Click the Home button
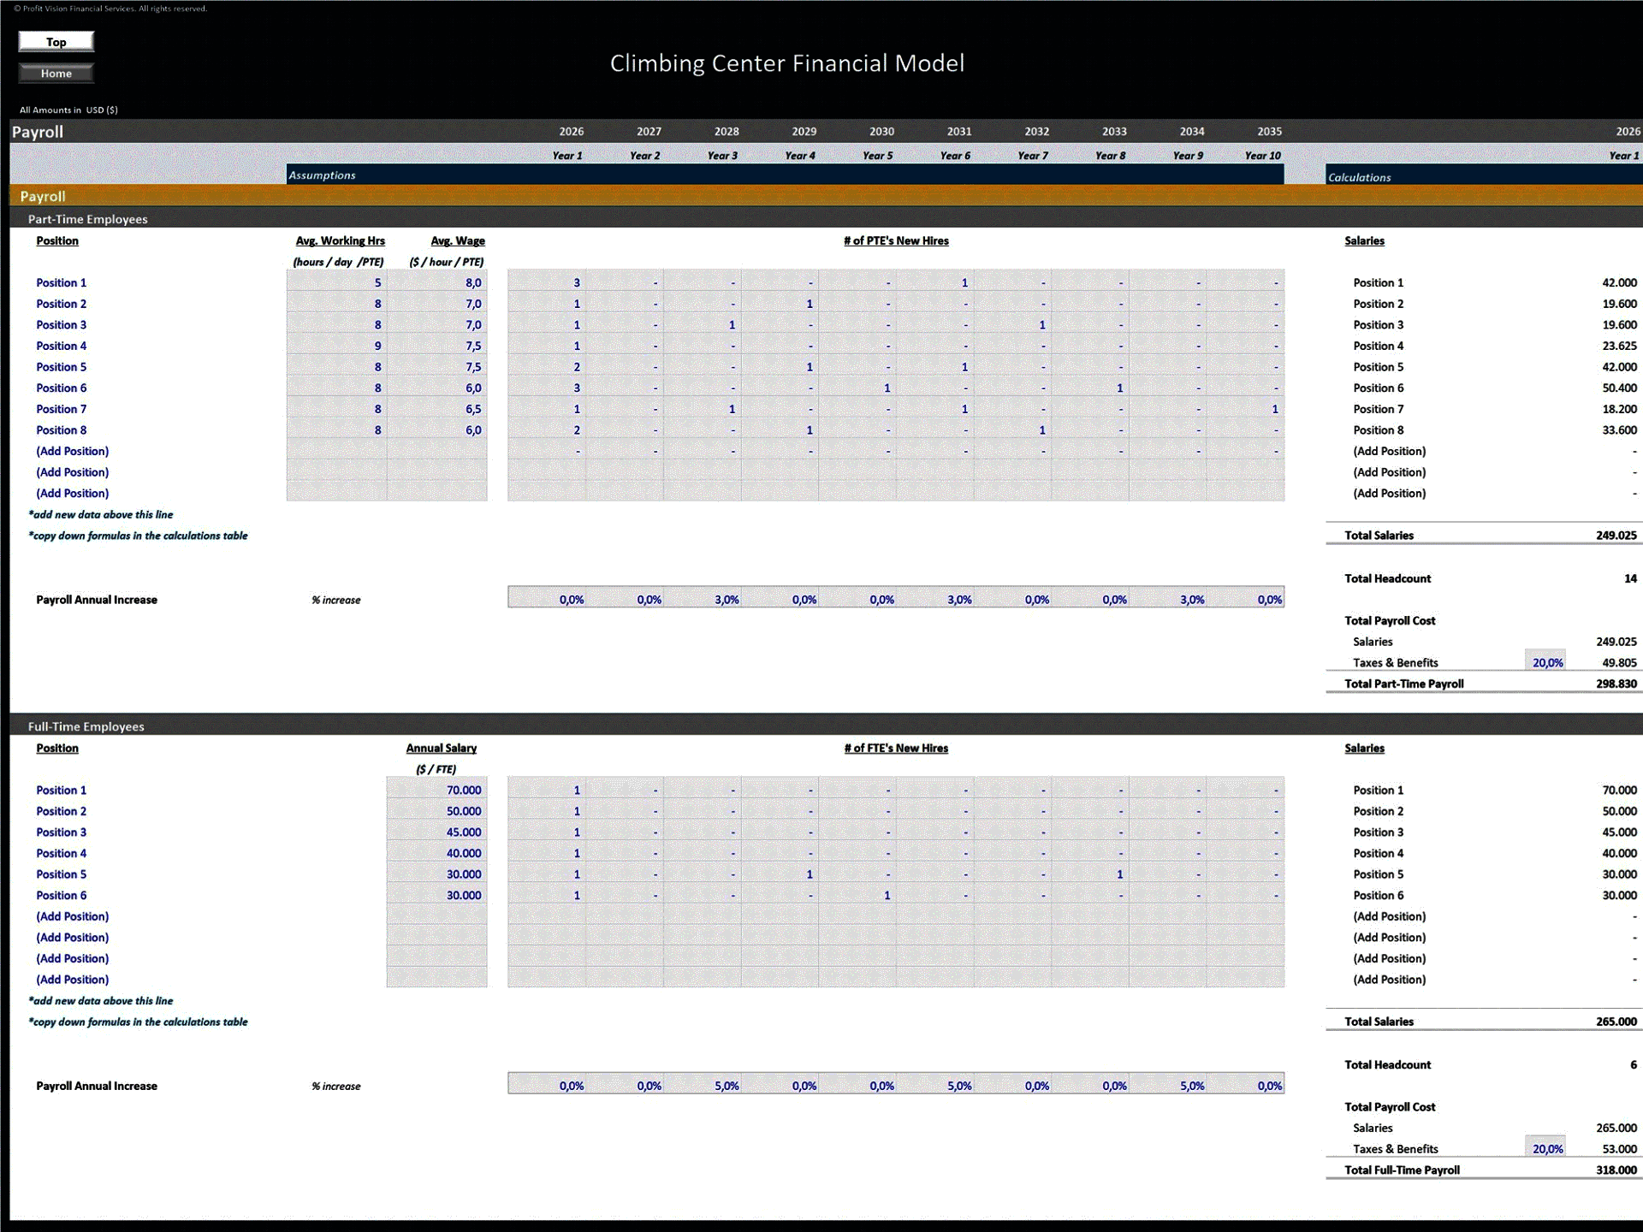This screenshot has width=1643, height=1232. pyautogui.click(x=56, y=74)
